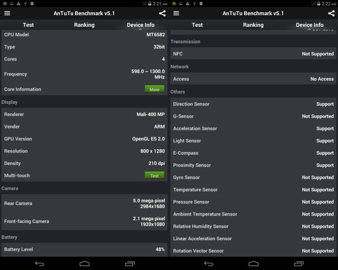Switch to Test tab in right screen

(197, 25)
